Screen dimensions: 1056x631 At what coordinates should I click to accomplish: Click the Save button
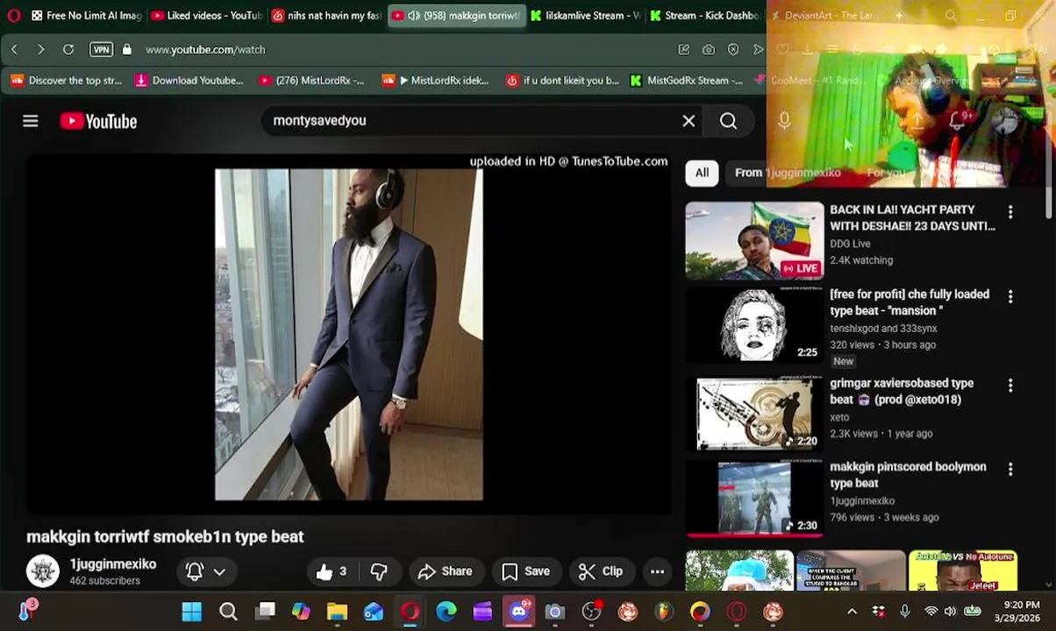[x=525, y=571]
